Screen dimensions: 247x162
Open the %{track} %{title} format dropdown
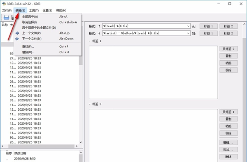coord(188,26)
